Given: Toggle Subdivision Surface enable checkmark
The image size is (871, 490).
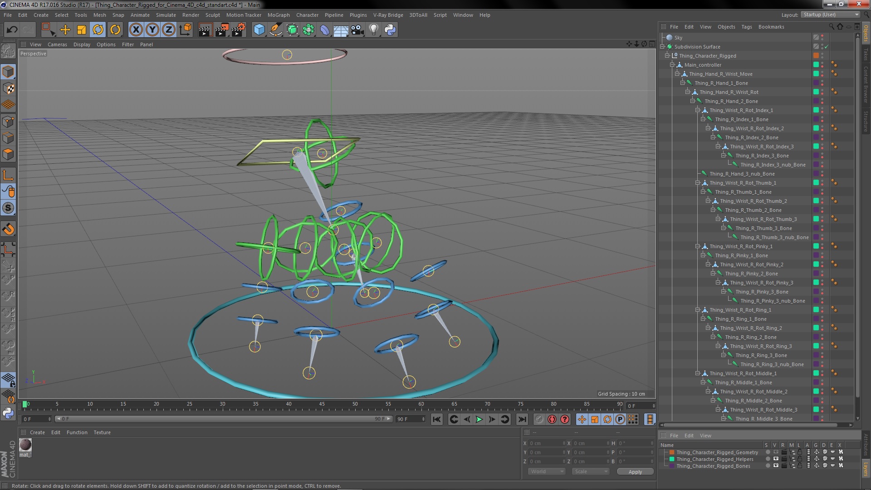Looking at the screenshot, I should tap(827, 47).
